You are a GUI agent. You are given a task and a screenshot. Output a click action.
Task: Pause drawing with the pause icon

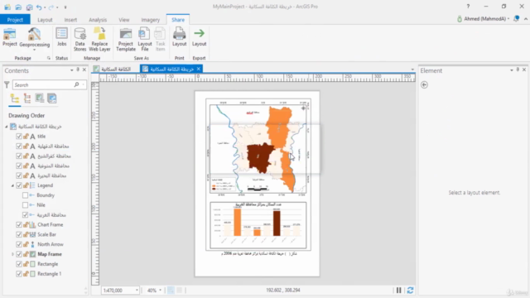pos(399,291)
